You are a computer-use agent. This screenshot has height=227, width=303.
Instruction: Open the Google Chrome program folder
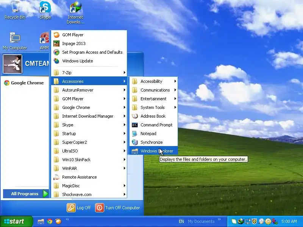[89, 107]
